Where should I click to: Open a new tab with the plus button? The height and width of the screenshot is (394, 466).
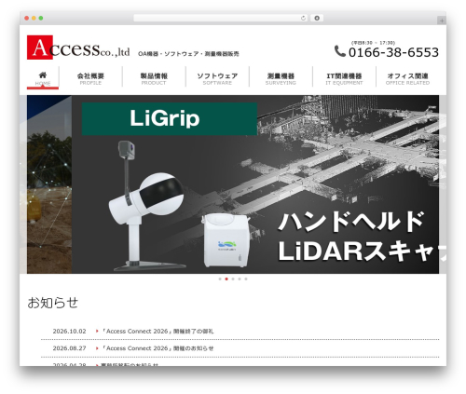point(442,20)
